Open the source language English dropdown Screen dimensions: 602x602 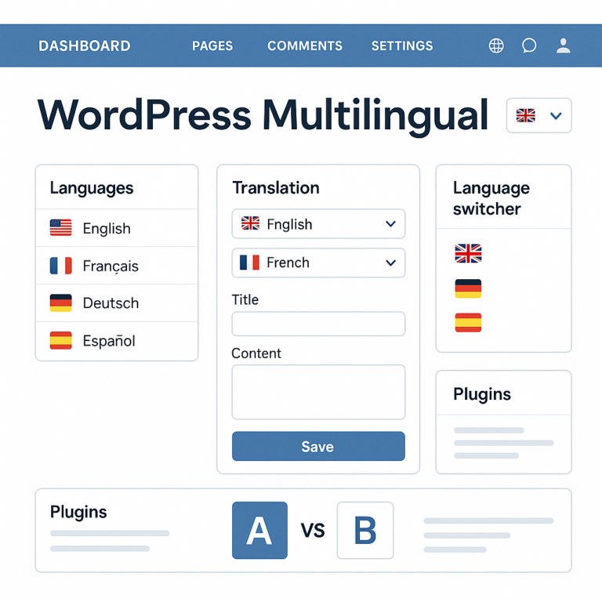click(x=318, y=224)
